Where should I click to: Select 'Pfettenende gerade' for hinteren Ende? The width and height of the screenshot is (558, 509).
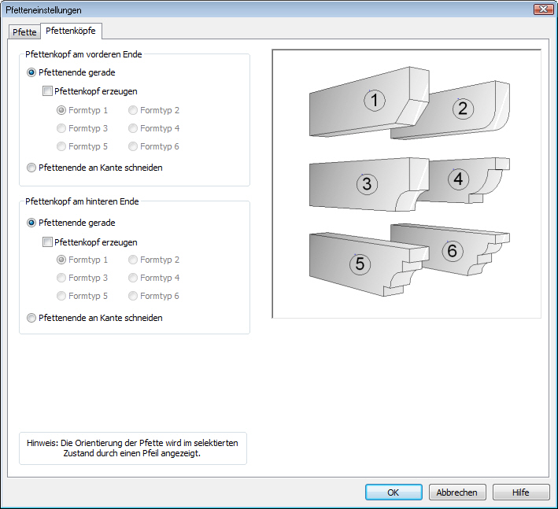pyautogui.click(x=71, y=223)
